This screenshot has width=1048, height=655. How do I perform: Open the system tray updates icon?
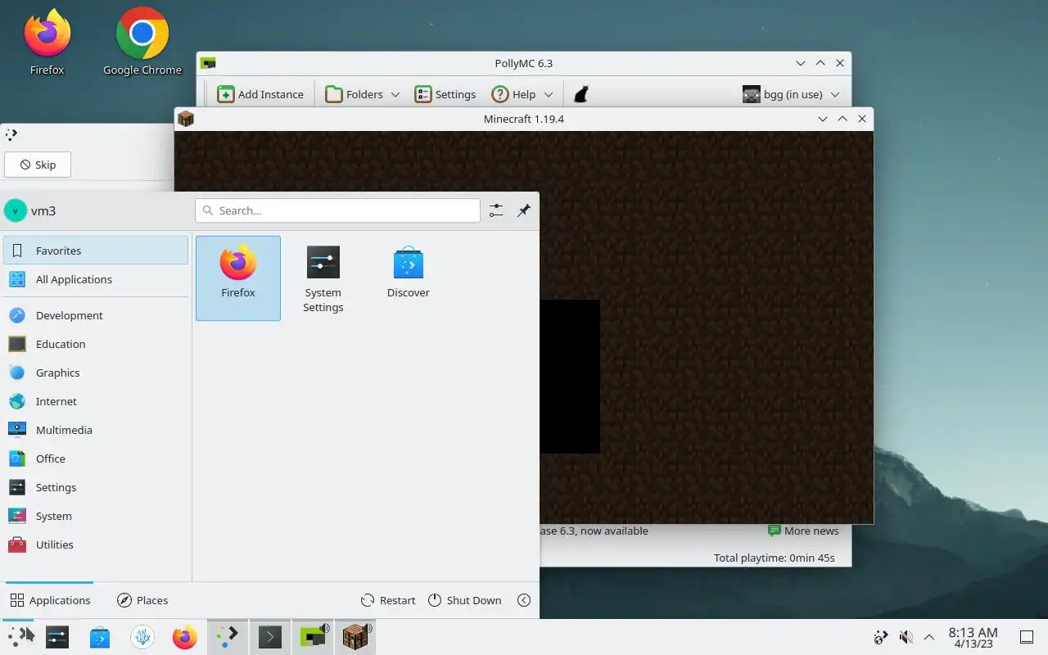pyautogui.click(x=881, y=637)
